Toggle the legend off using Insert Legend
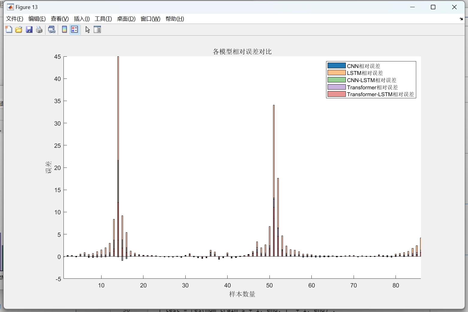The width and height of the screenshot is (468, 312). pos(74,30)
